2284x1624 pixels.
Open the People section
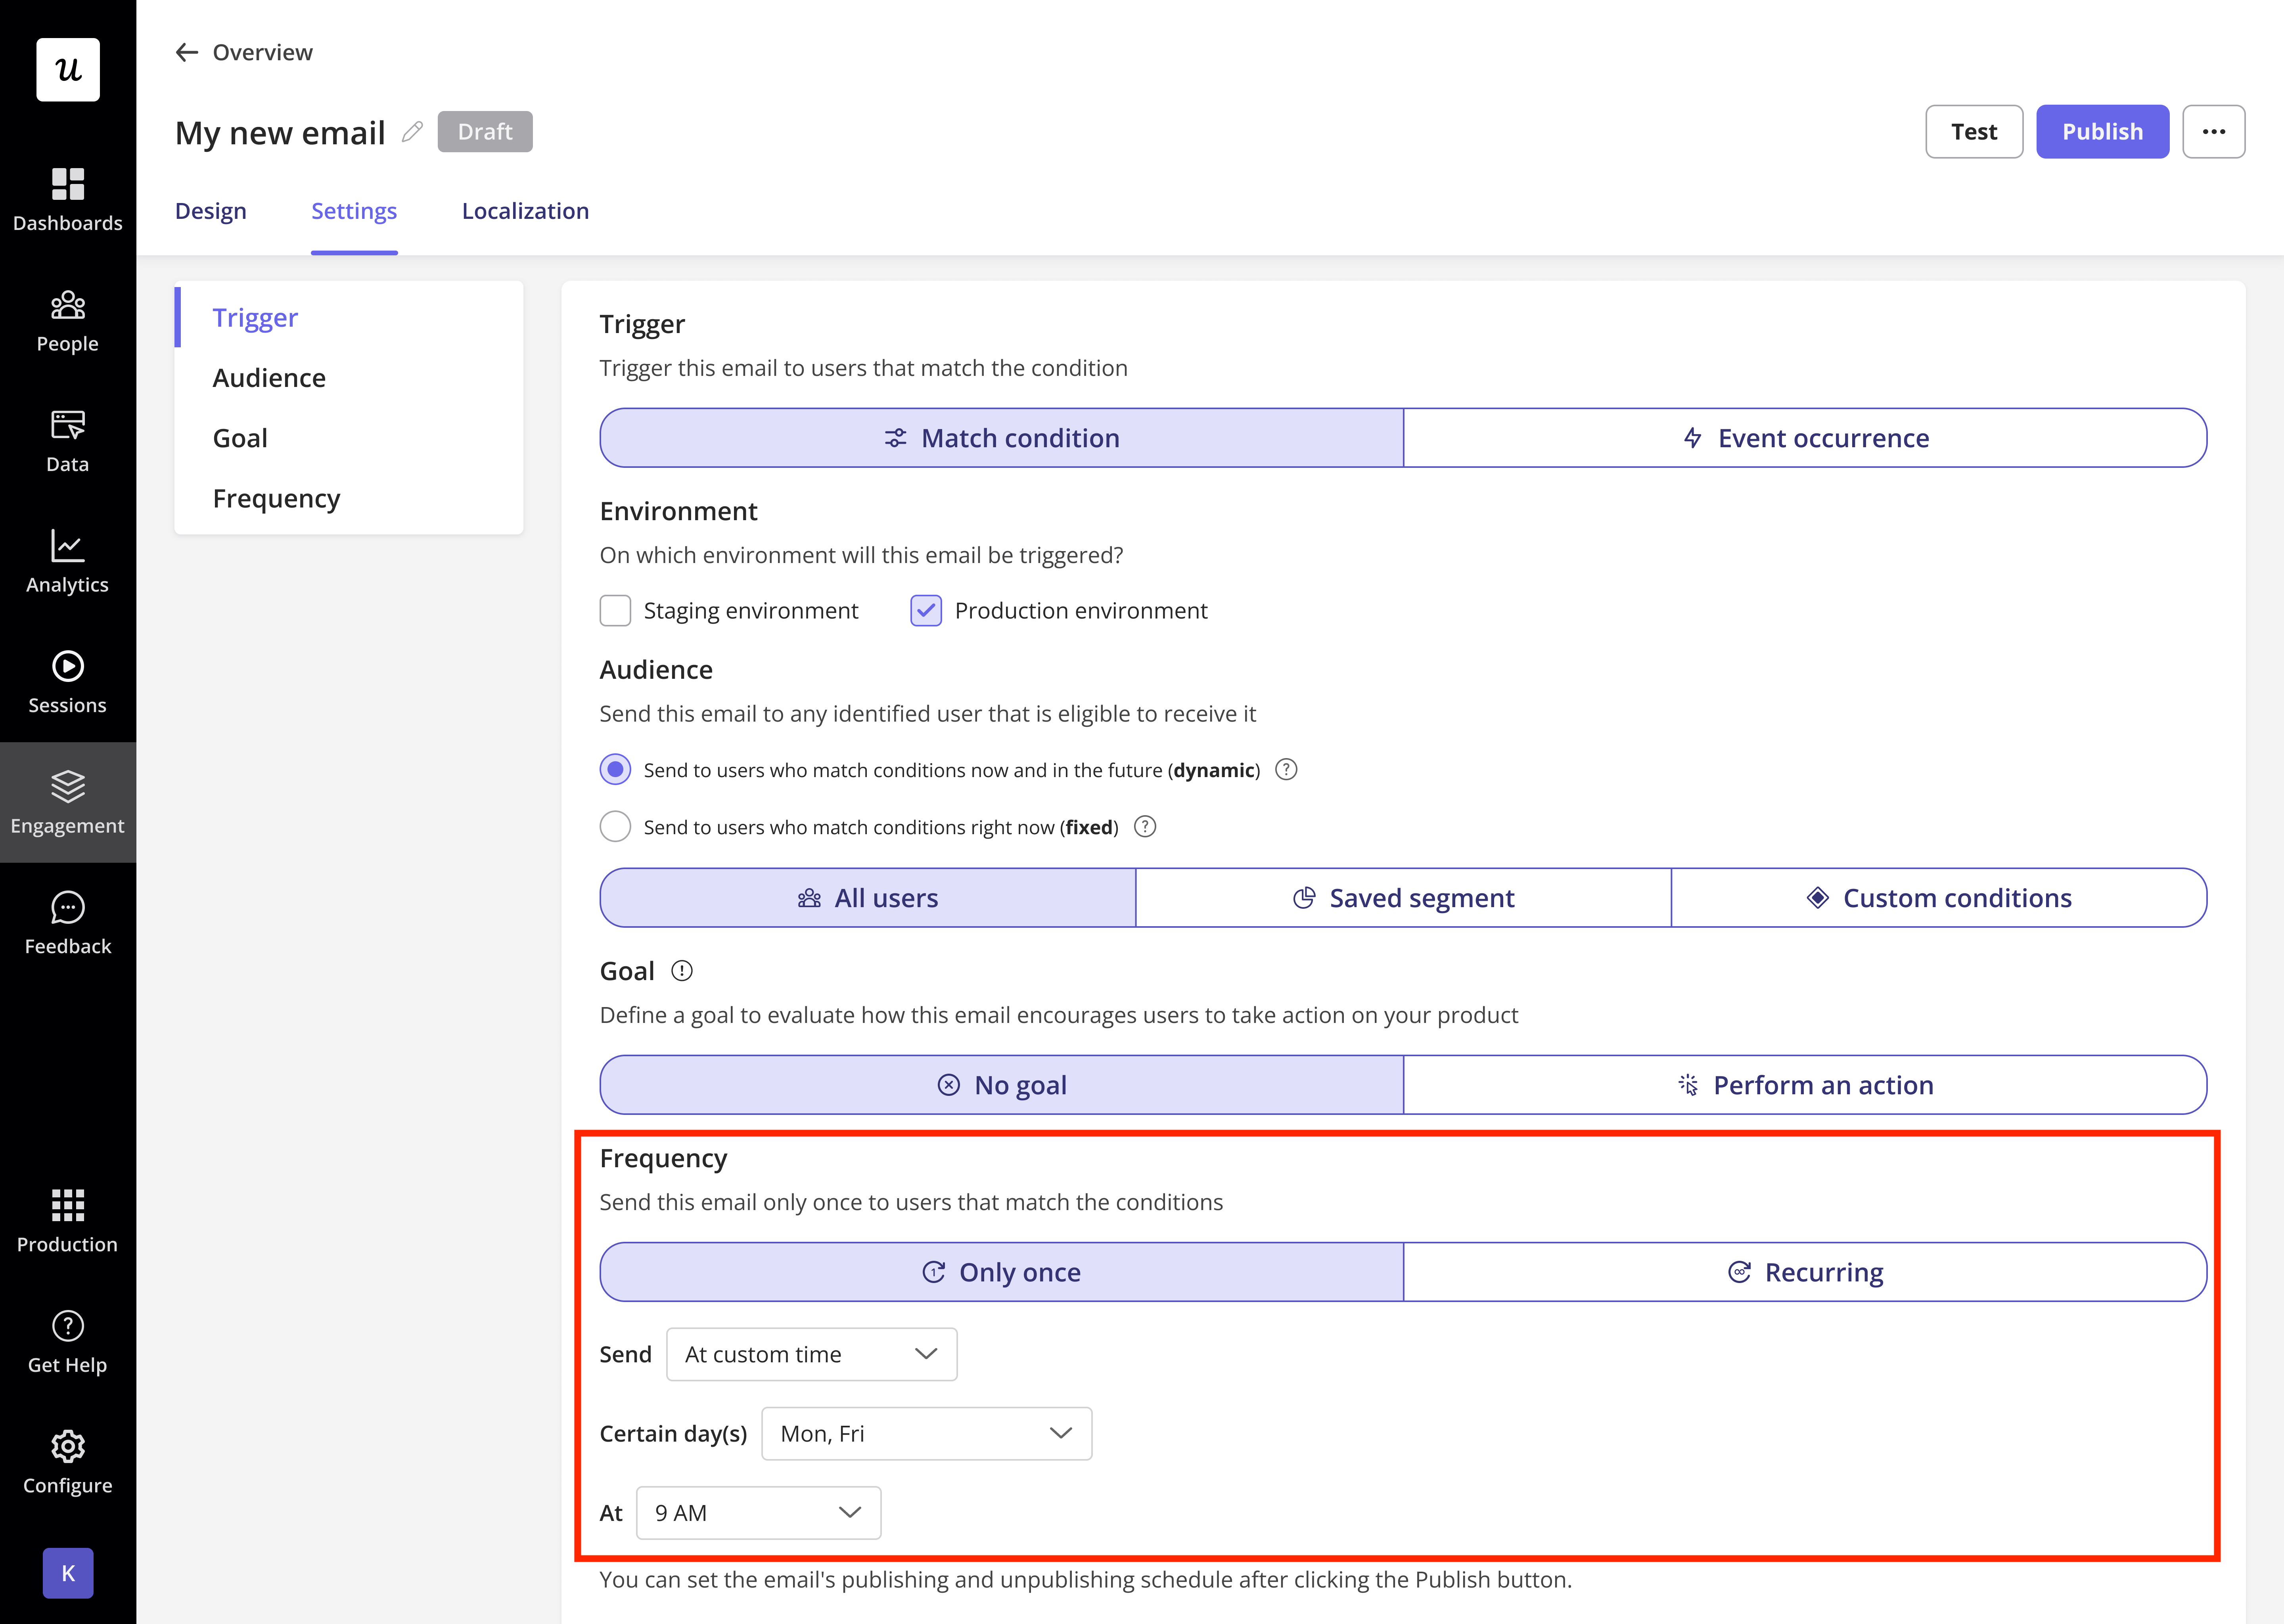68,321
